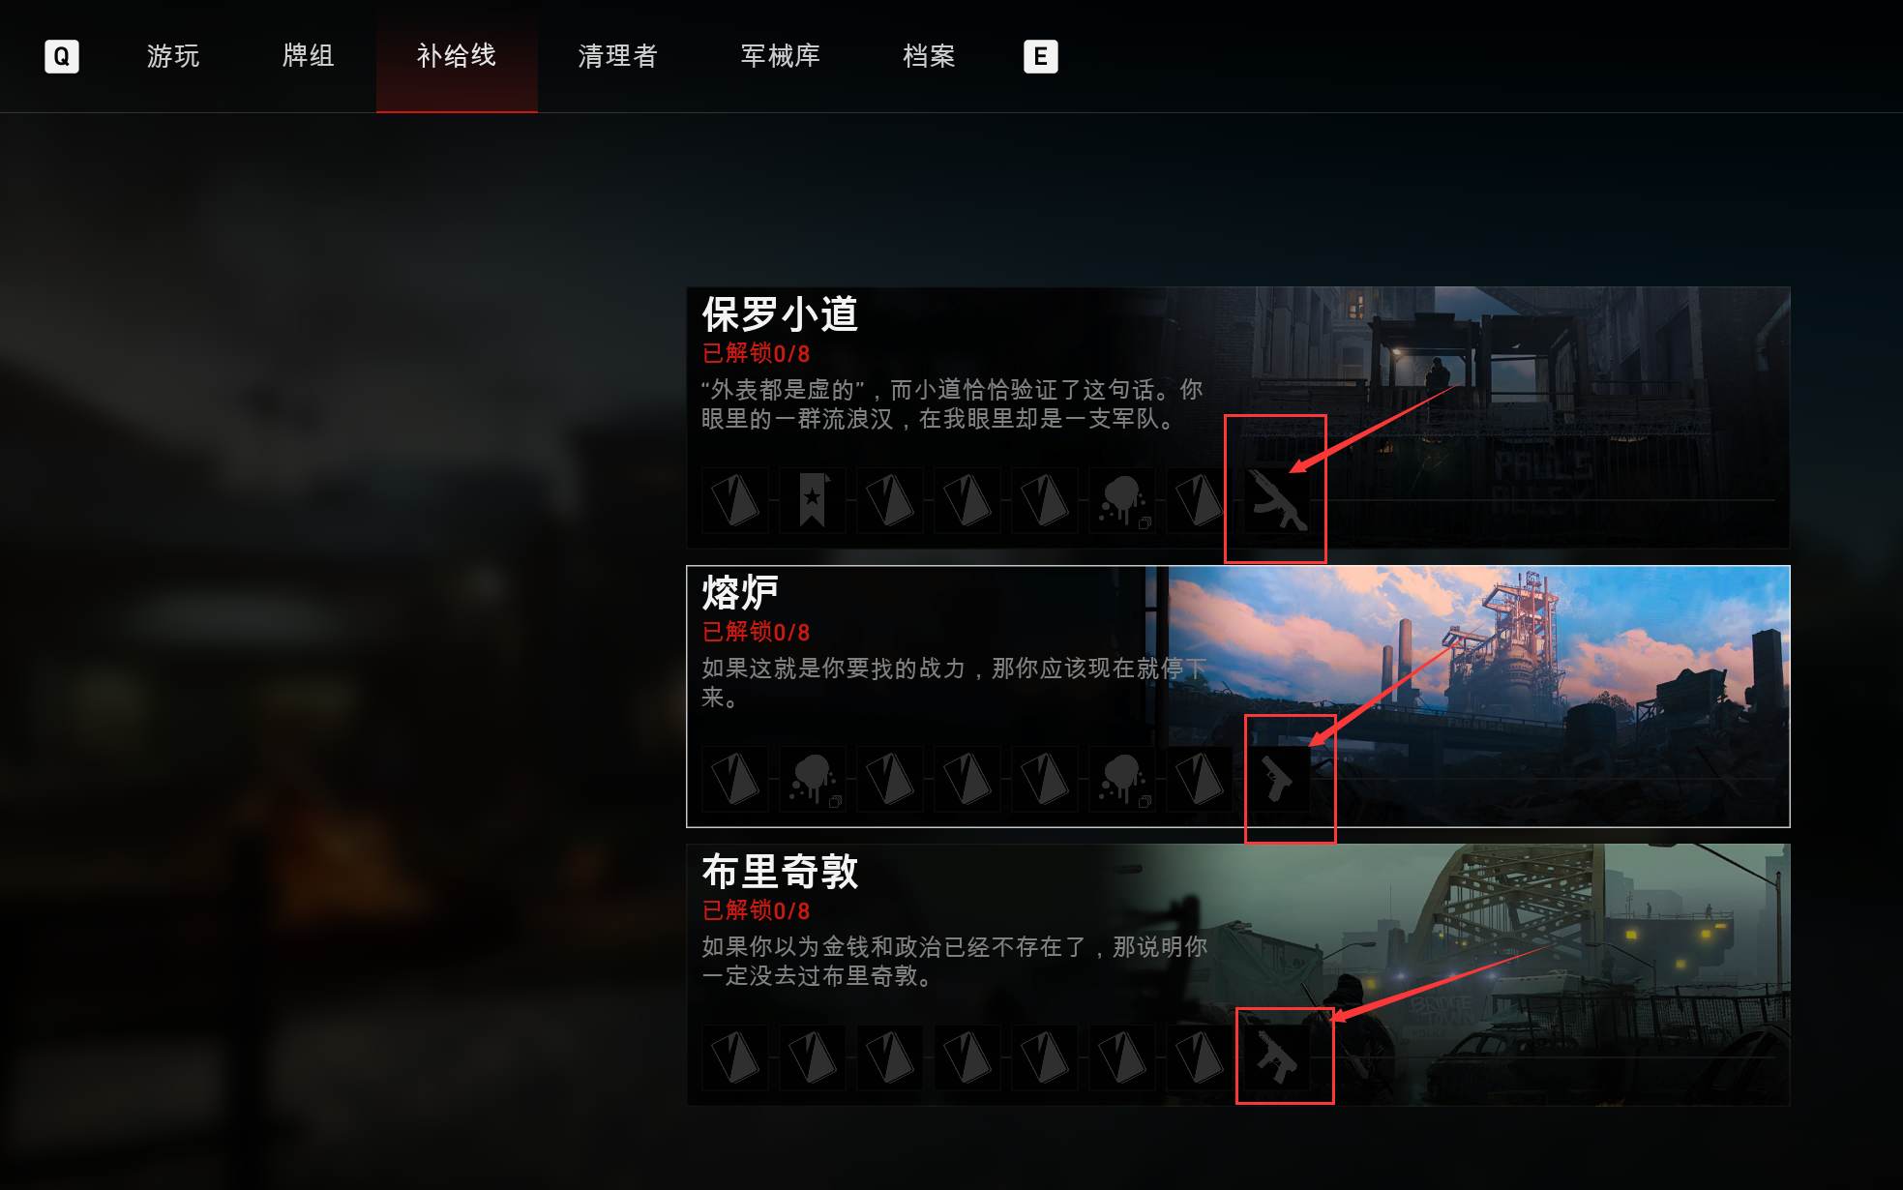
Task: Open the 清理者 tab
Action: tap(618, 56)
